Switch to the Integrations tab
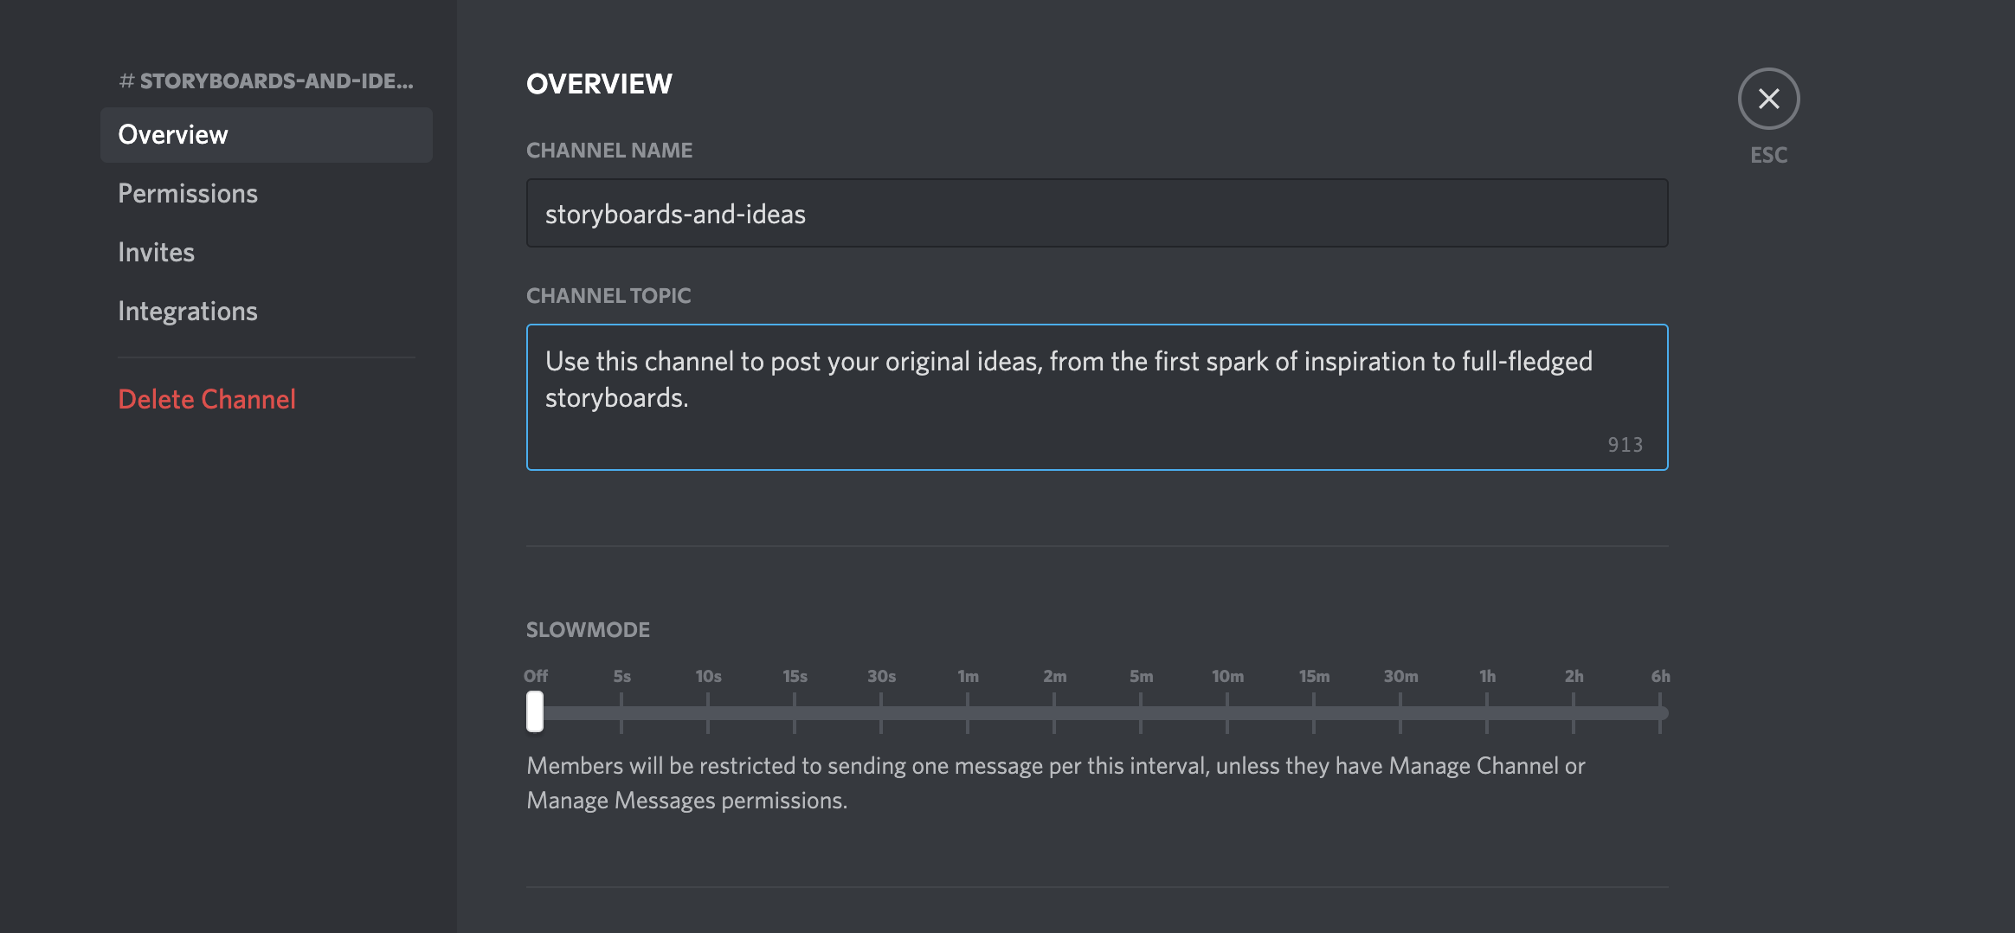 pyautogui.click(x=188, y=312)
